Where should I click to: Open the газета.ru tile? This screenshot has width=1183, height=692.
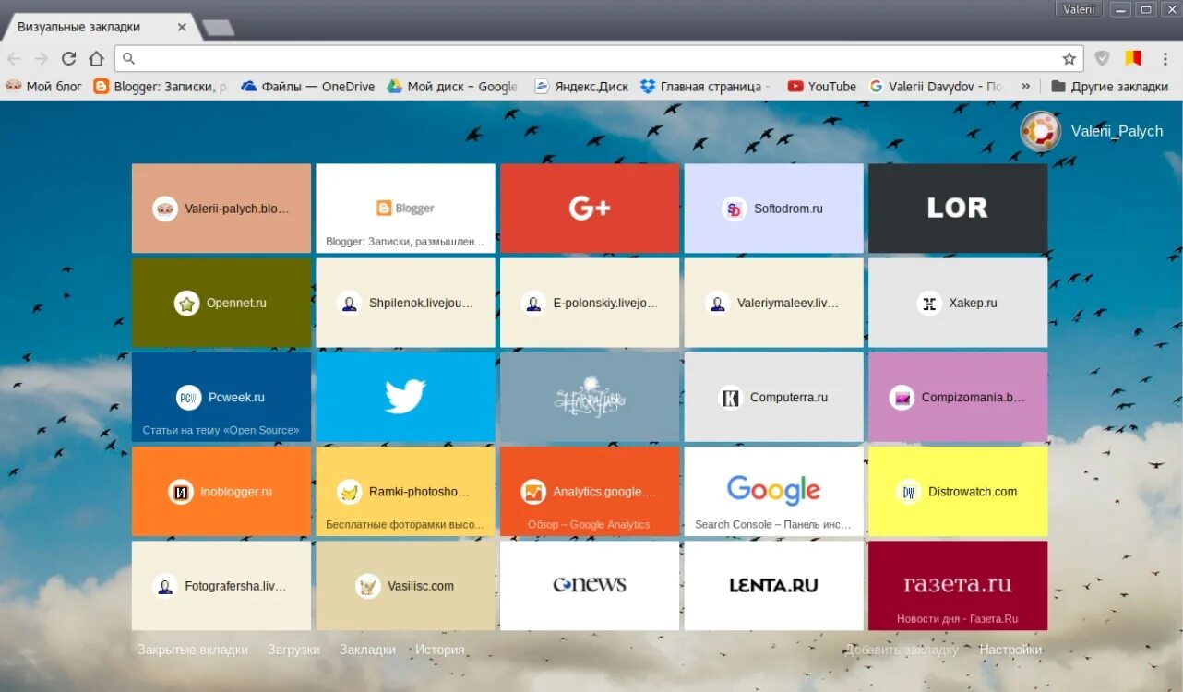[958, 586]
